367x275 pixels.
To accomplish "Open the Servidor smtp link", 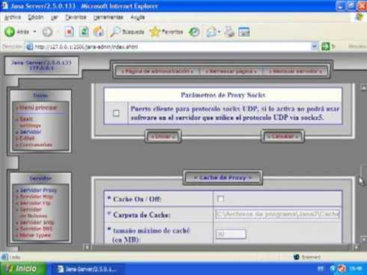I will click(x=37, y=222).
